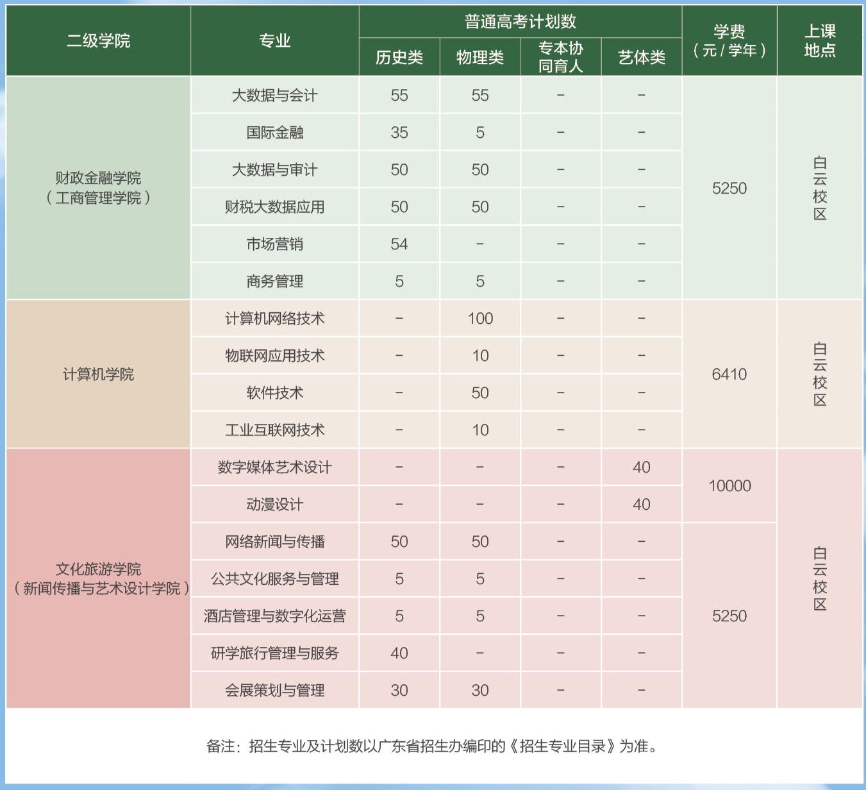Click the 艺体类 sub-header

pos(641,58)
